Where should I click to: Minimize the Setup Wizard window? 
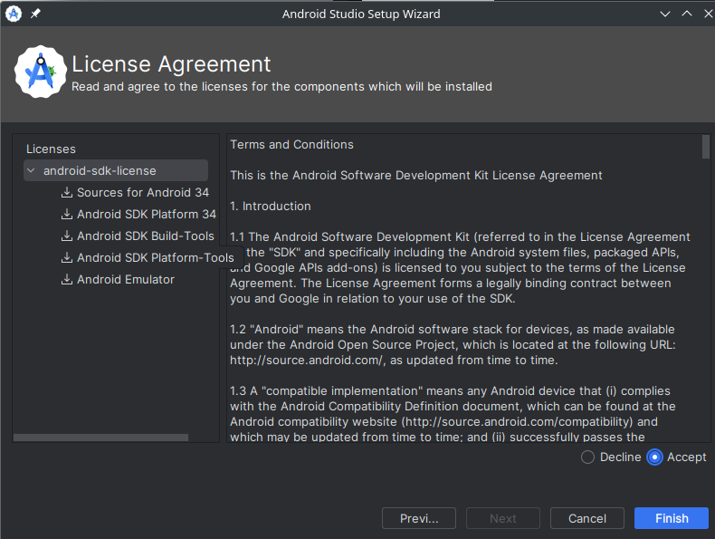[x=662, y=14]
